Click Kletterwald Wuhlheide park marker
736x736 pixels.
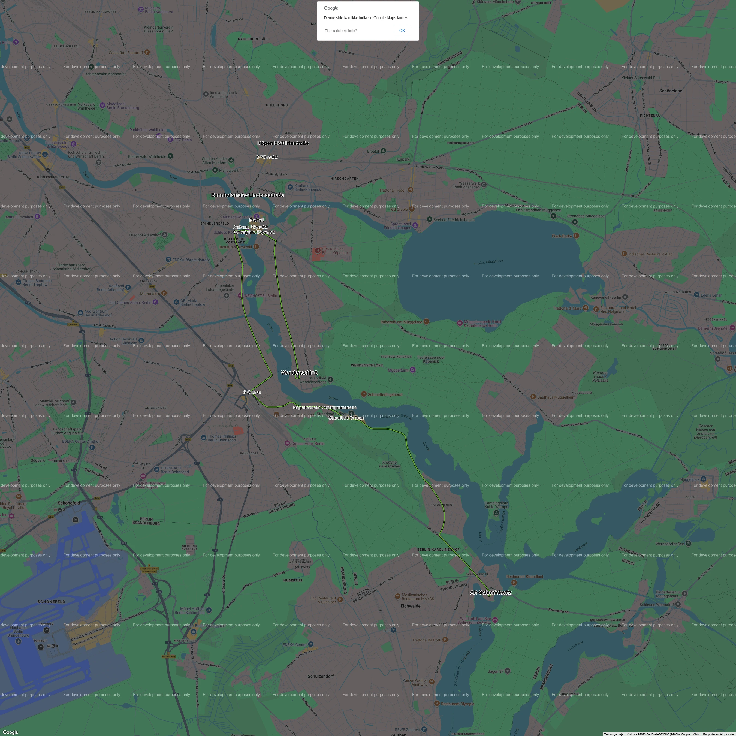(x=170, y=156)
